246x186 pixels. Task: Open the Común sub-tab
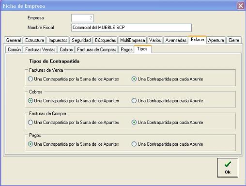point(14,49)
